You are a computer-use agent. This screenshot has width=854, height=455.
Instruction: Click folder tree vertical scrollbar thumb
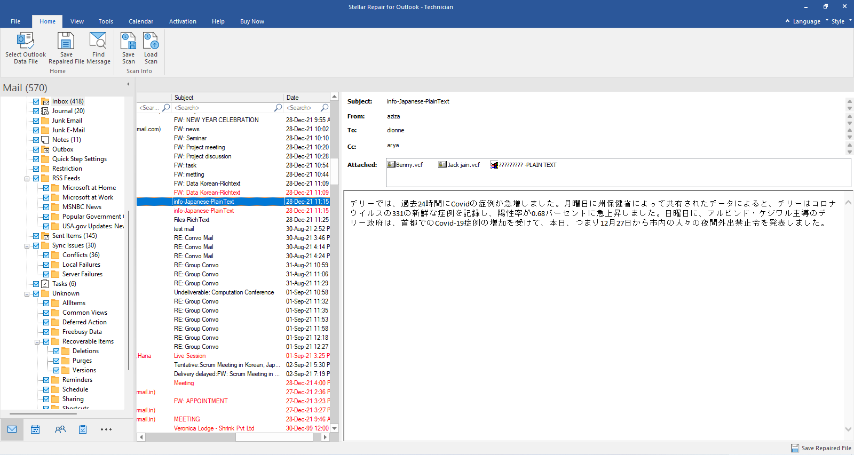tap(129, 290)
